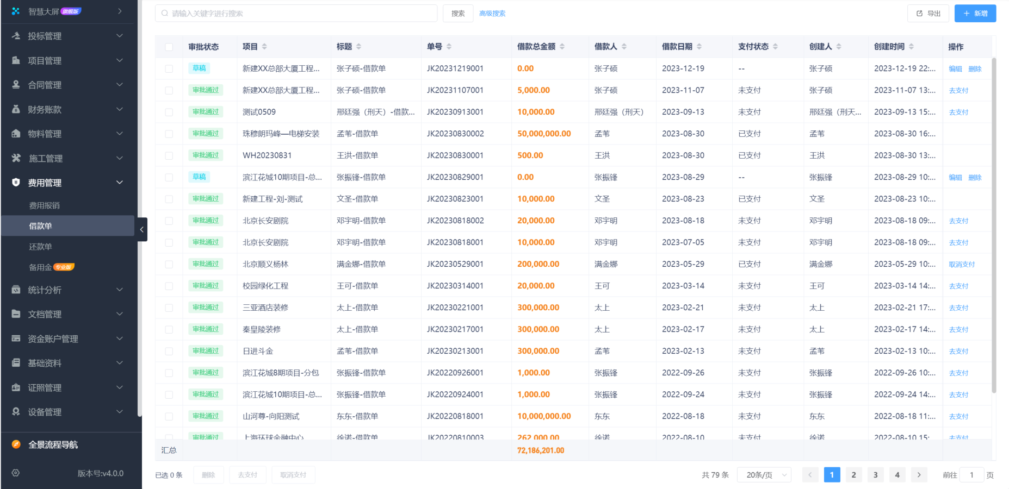Click the keyword search input field
Screen dimensions: 1009x489
coord(296,13)
